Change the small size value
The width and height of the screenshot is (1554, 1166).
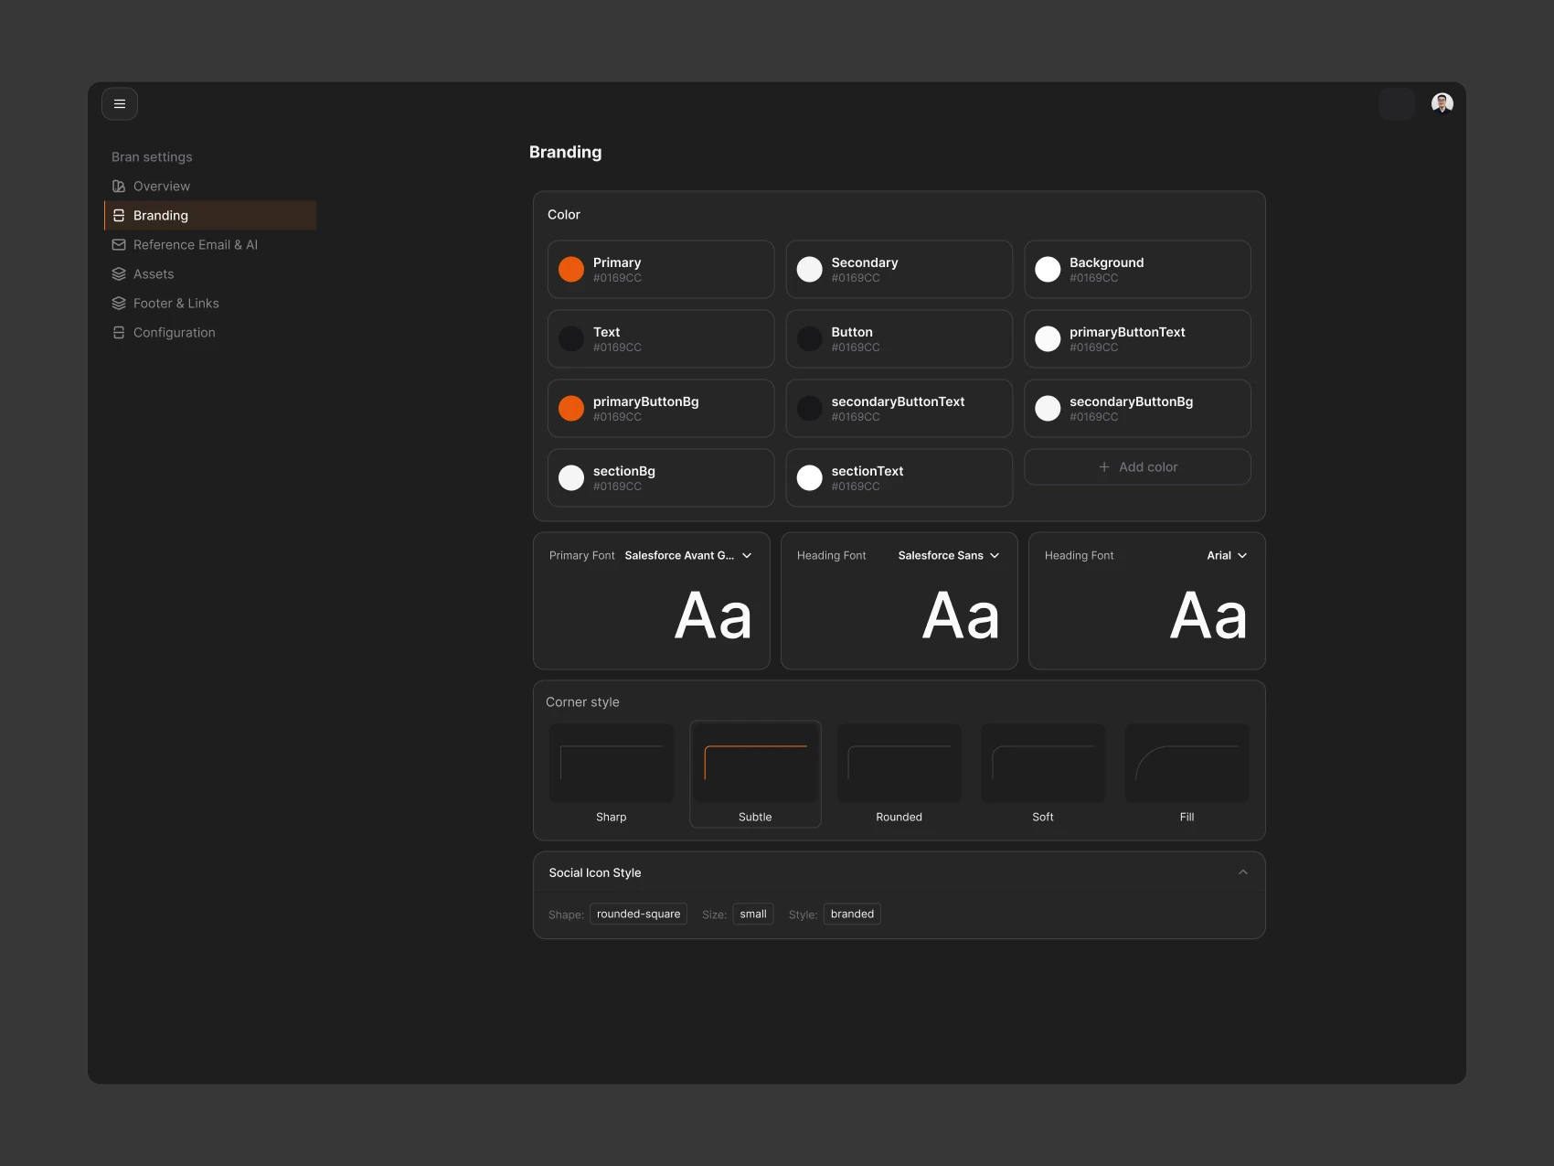tap(753, 915)
